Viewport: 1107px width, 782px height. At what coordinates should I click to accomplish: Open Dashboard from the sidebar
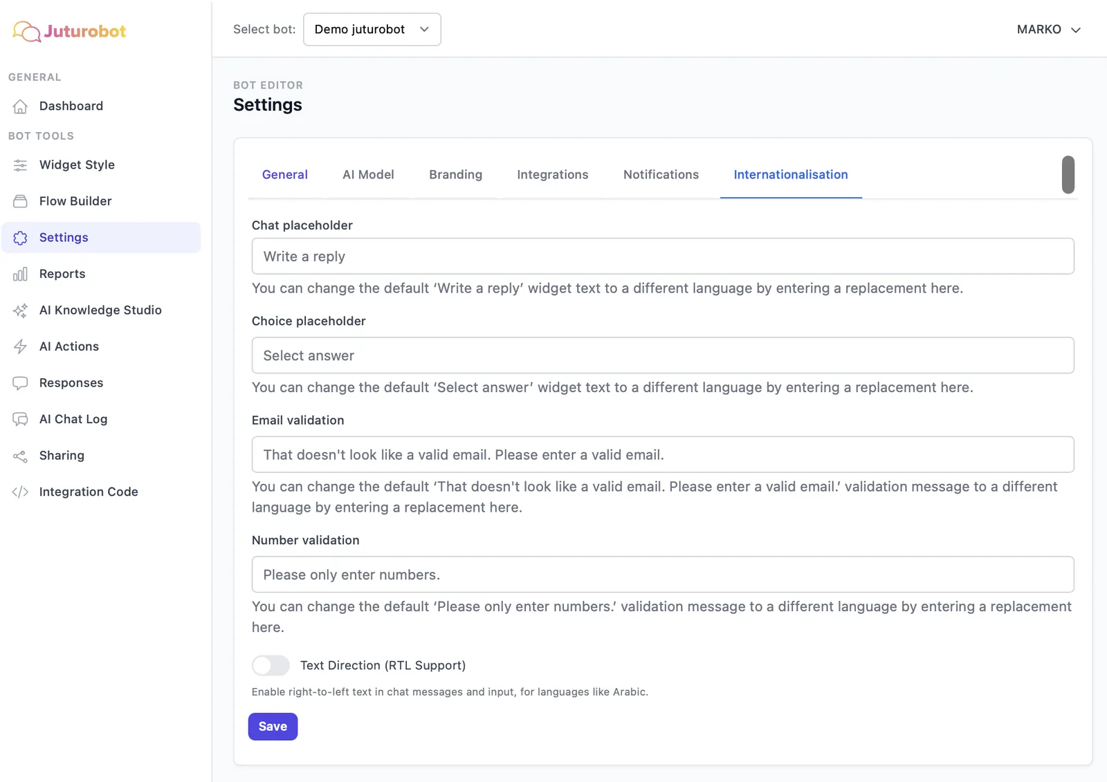101,106
